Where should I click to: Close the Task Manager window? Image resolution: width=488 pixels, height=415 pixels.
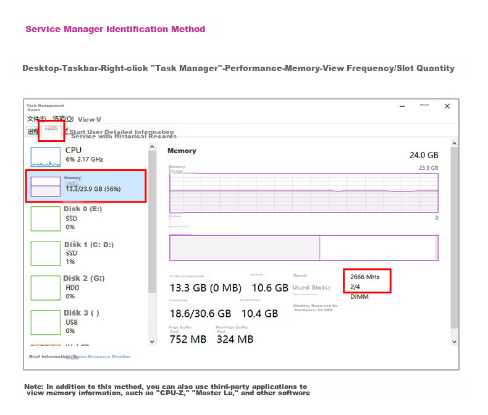pos(447,106)
